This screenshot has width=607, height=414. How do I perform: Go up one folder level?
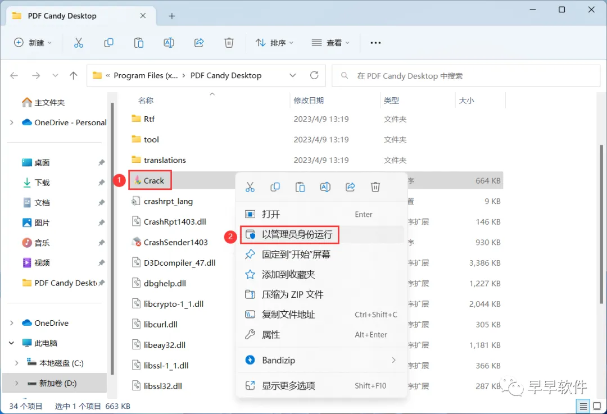[x=74, y=75]
